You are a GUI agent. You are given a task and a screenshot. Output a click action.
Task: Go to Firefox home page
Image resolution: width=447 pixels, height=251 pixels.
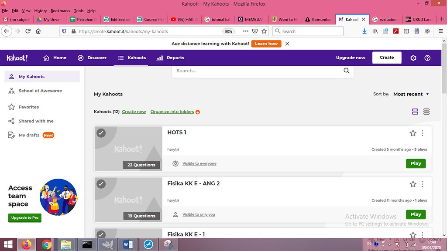click(38, 31)
